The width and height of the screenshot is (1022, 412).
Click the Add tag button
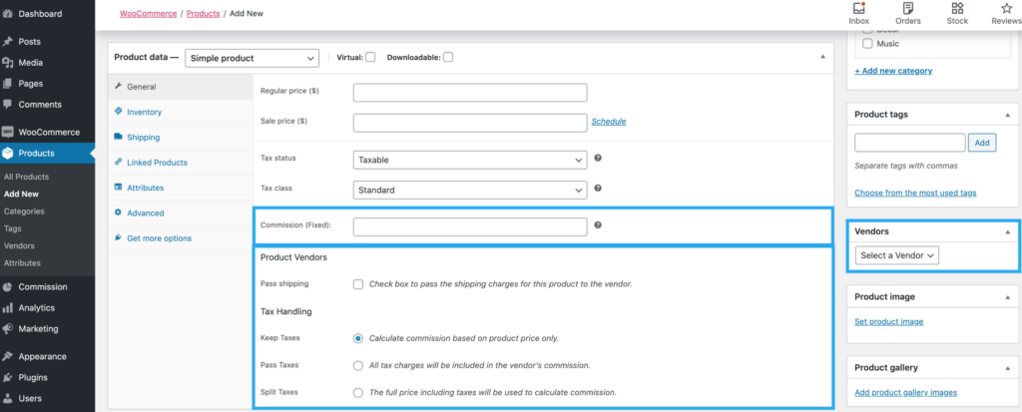click(982, 143)
